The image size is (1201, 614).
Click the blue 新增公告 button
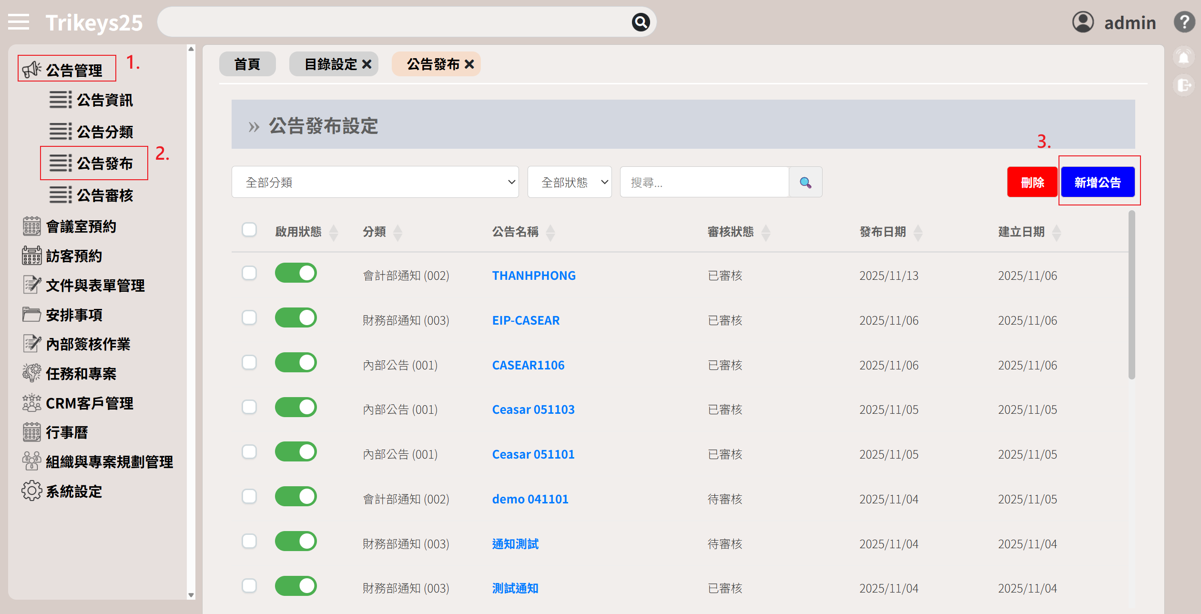point(1097,182)
